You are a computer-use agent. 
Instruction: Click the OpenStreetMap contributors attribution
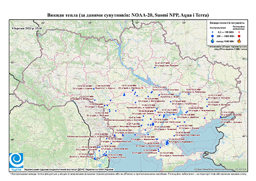coord(221,169)
